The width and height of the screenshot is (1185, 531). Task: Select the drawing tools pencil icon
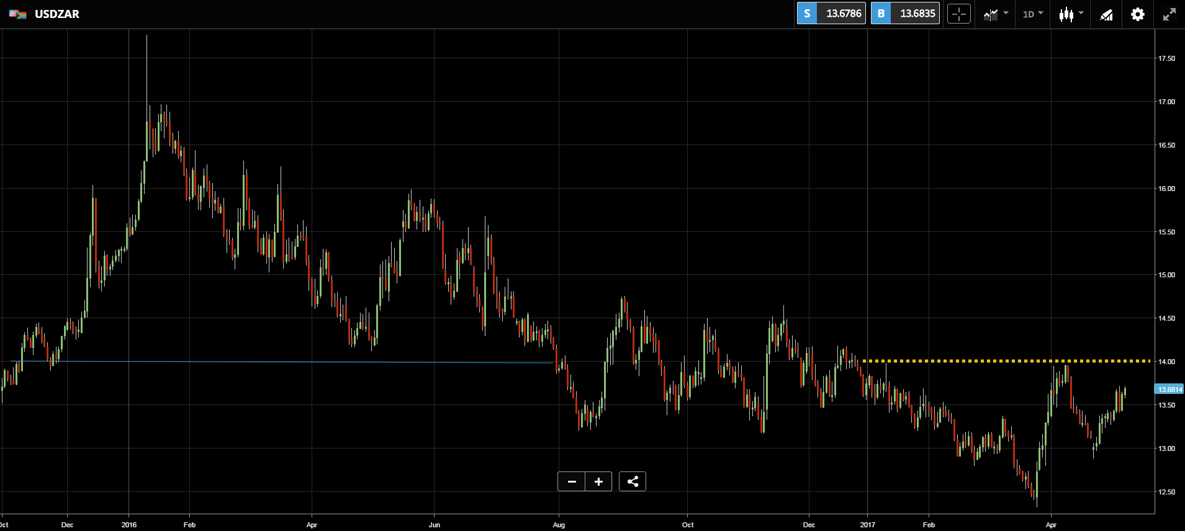tap(1107, 14)
